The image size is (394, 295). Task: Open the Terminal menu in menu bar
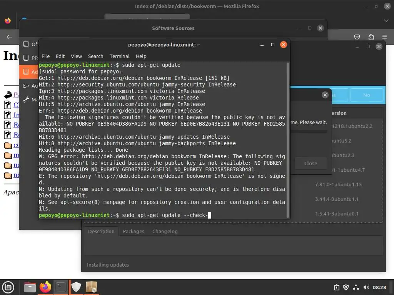(119, 56)
